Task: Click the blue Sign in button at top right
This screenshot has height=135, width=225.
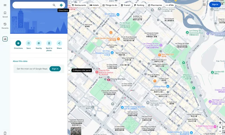Action: pyautogui.click(x=215, y=5)
